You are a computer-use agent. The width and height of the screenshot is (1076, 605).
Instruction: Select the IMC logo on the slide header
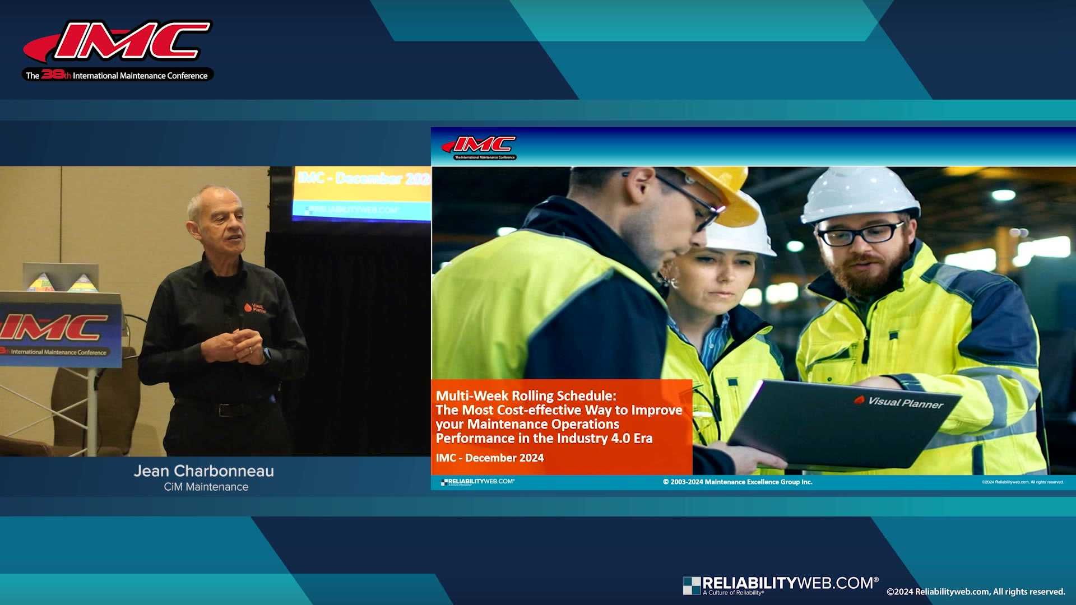coord(479,147)
